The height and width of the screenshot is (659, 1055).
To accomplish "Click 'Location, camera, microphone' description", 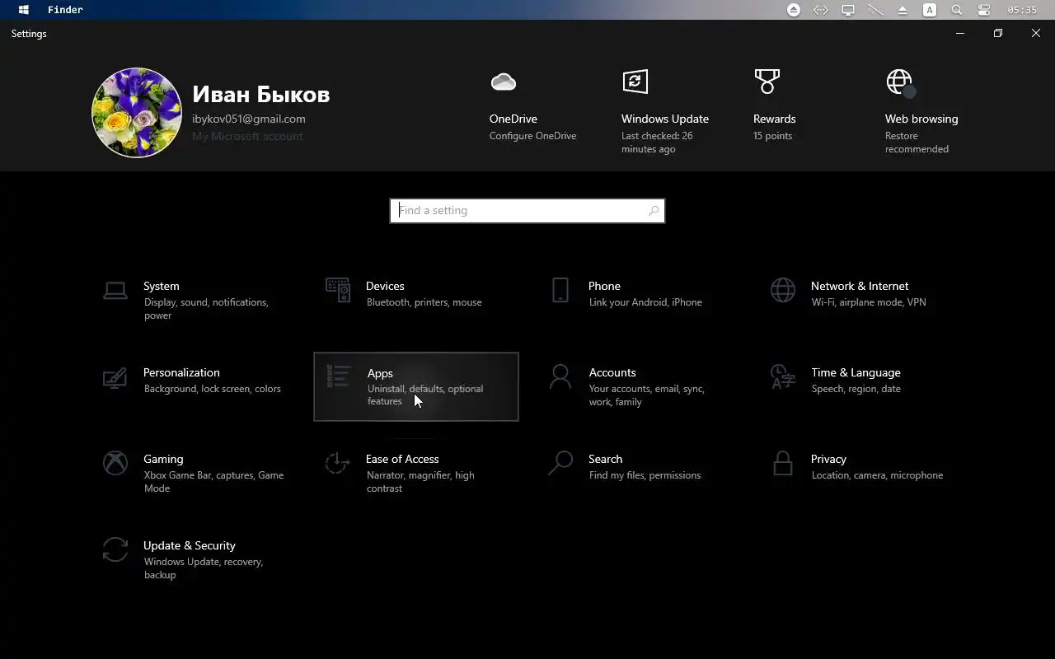I will 877,475.
